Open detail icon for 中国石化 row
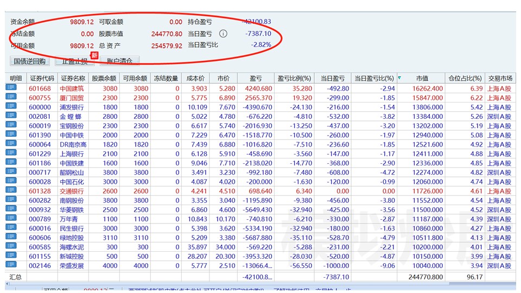Viewport: 521px width, 293px height. (11, 180)
